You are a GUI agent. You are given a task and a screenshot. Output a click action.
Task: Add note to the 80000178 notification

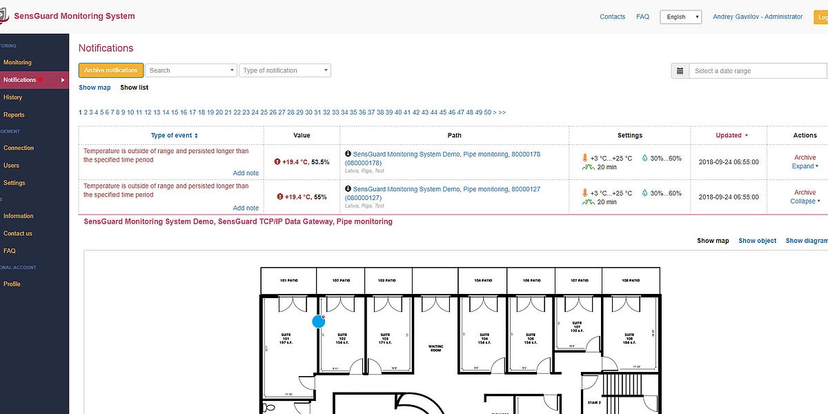[246, 173]
